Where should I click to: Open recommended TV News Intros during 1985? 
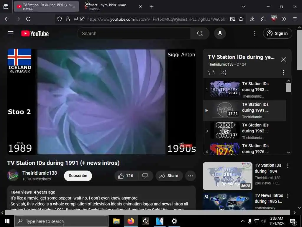[x=228, y=201]
